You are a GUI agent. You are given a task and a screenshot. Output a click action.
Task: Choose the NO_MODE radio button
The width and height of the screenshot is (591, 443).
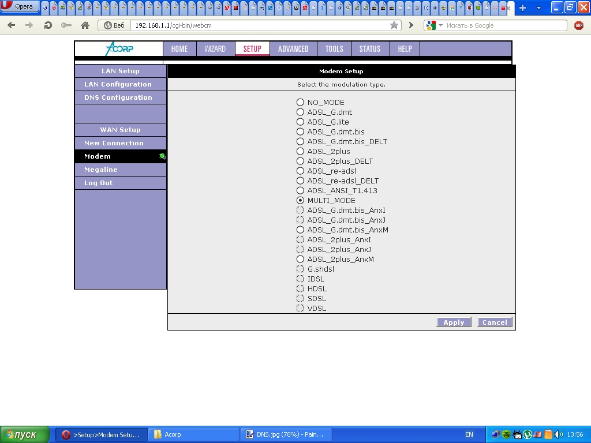tap(300, 103)
